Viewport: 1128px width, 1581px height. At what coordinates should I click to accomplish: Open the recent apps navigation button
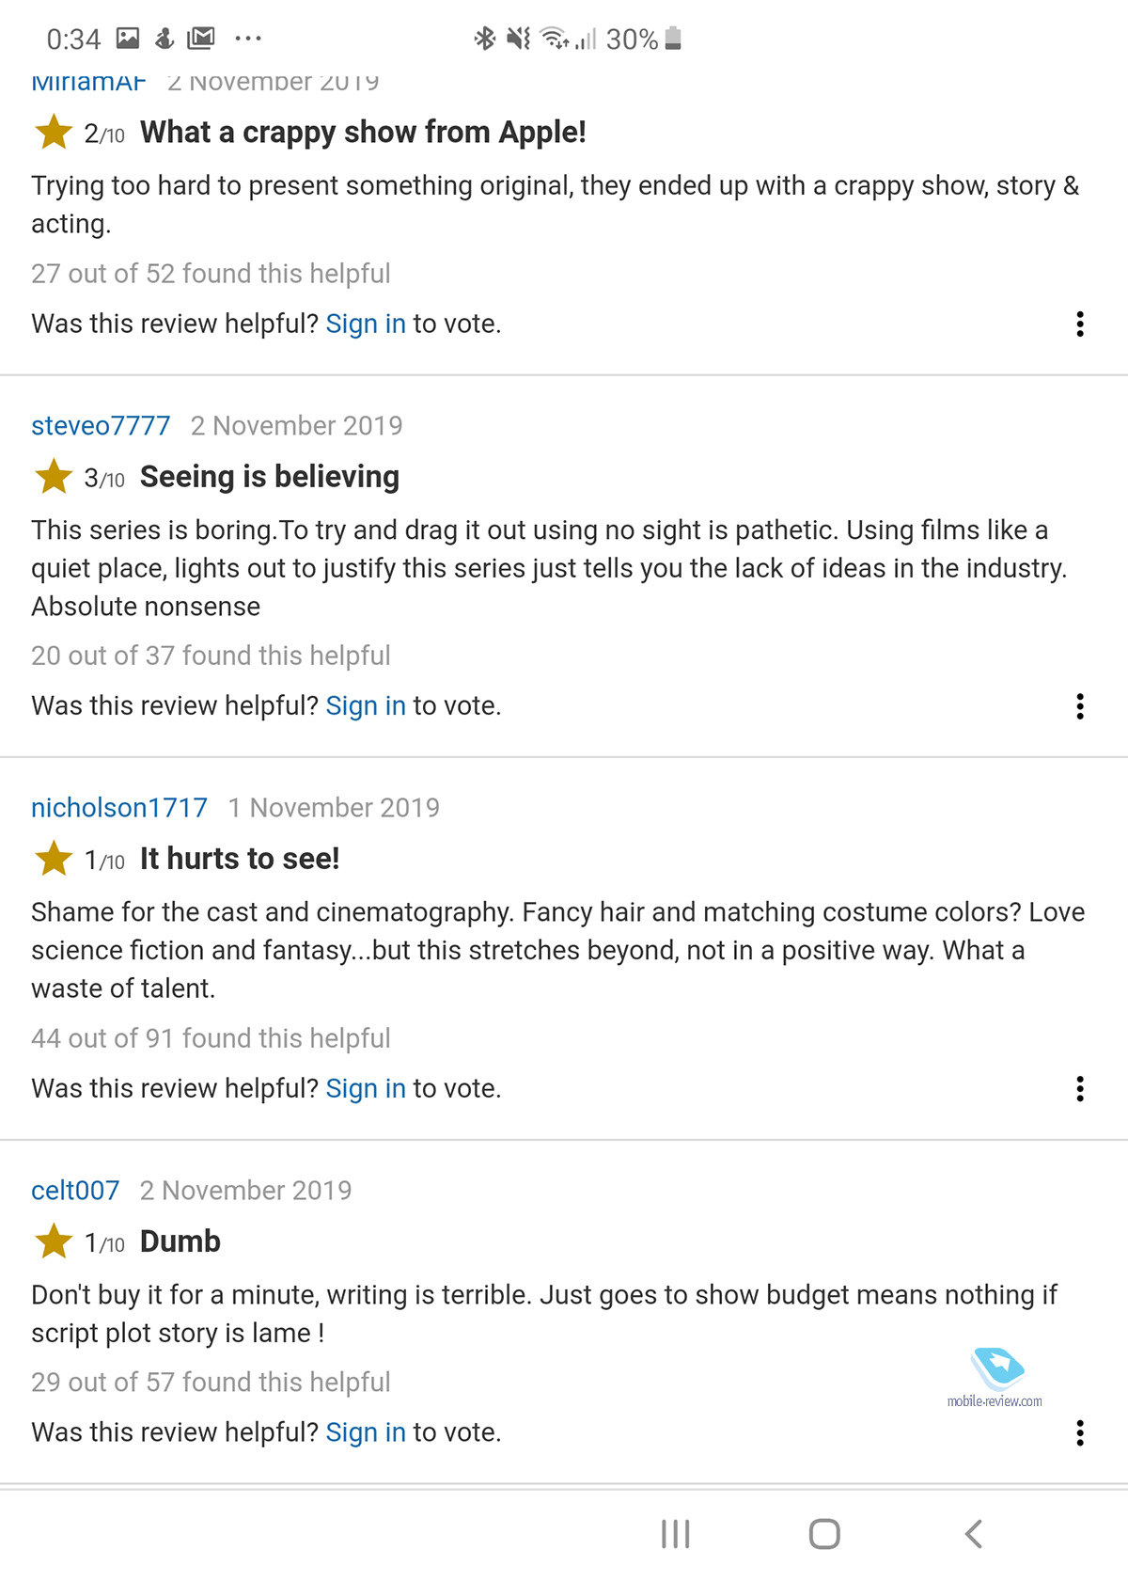pos(675,1534)
